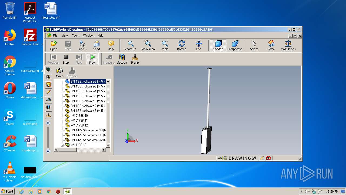Image resolution: width=346 pixels, height=195 pixels.
Task: Switch to the top green sidebar tab icon
Action: (48, 70)
